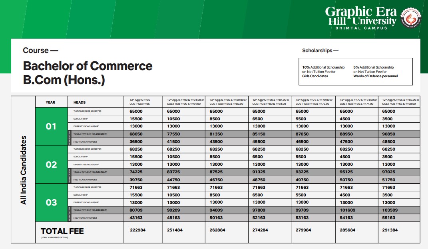Screen dimensions: 428x249
Task: Select total fee value 222984
Action: point(138,230)
